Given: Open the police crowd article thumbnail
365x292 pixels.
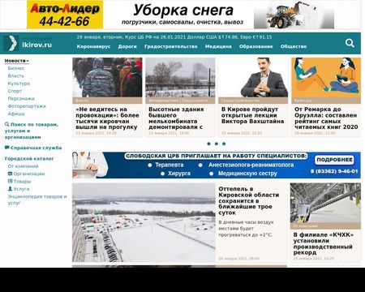Looking at the screenshot, I should [x=107, y=77].
